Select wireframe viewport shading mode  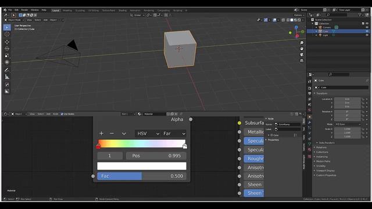[x=288, y=20]
